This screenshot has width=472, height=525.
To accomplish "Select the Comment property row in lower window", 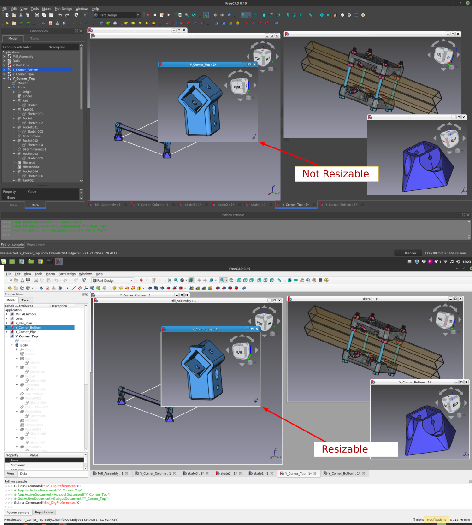I will [x=18, y=465].
